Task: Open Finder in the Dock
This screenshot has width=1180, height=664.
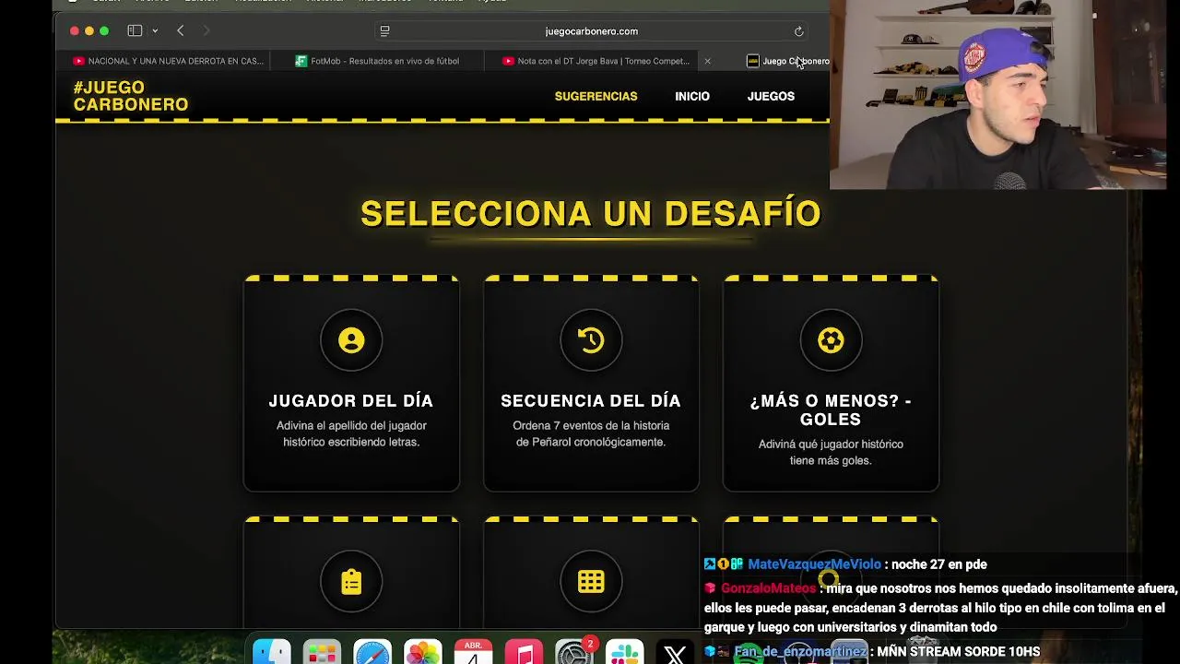Action: pyautogui.click(x=272, y=653)
